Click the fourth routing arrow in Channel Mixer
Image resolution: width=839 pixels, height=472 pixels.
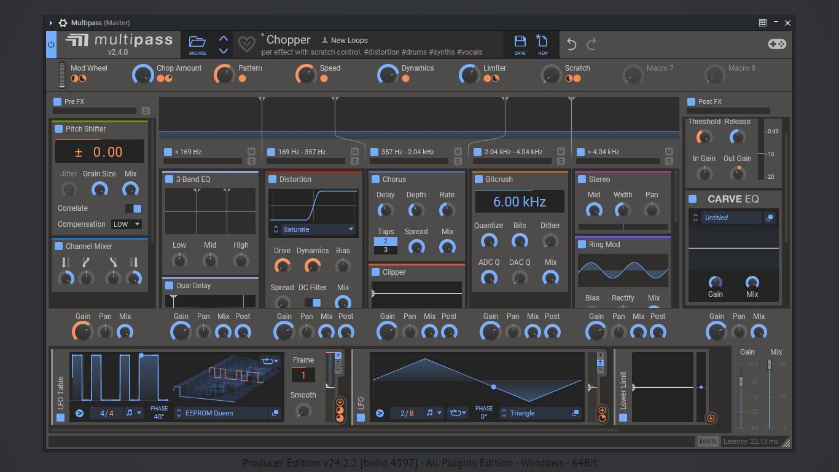tap(134, 262)
